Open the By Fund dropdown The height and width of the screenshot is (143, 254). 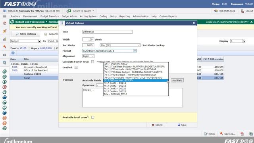click(53, 41)
